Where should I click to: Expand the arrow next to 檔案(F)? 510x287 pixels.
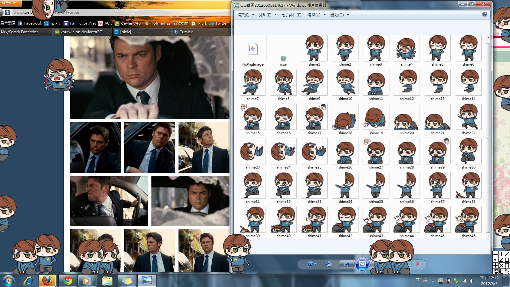(x=253, y=15)
